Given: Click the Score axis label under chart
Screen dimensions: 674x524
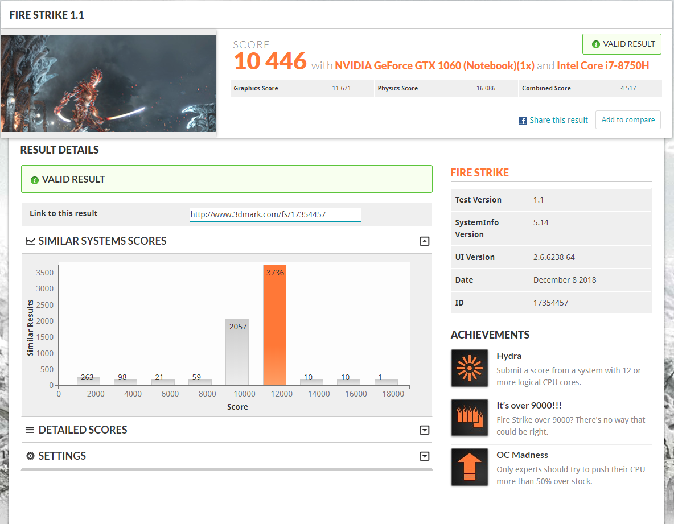Looking at the screenshot, I should 237,407.
